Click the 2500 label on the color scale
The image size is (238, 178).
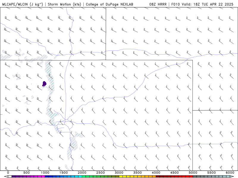coord(101,173)
